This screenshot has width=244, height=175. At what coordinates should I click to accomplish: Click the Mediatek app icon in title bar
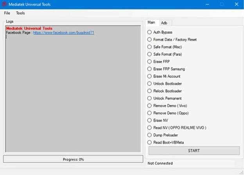coord(4,4)
